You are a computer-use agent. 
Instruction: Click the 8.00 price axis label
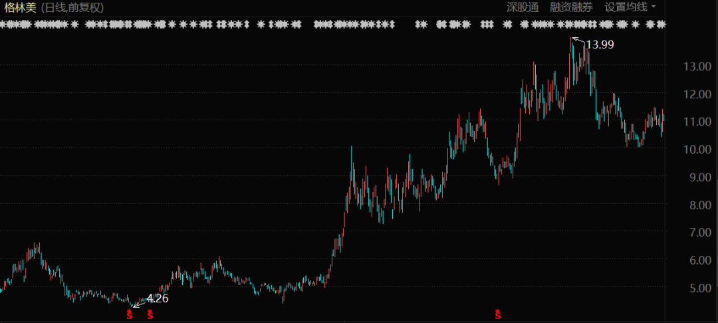(699, 205)
